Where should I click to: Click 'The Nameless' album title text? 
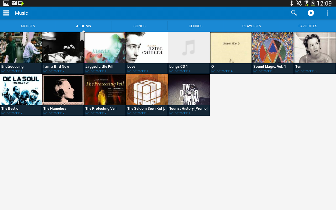point(55,108)
